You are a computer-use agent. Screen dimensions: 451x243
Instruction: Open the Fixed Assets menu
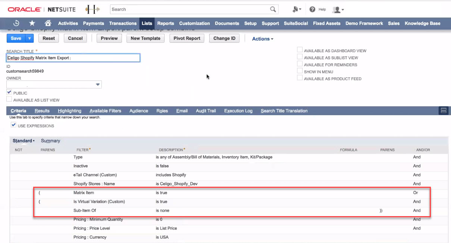(326, 23)
